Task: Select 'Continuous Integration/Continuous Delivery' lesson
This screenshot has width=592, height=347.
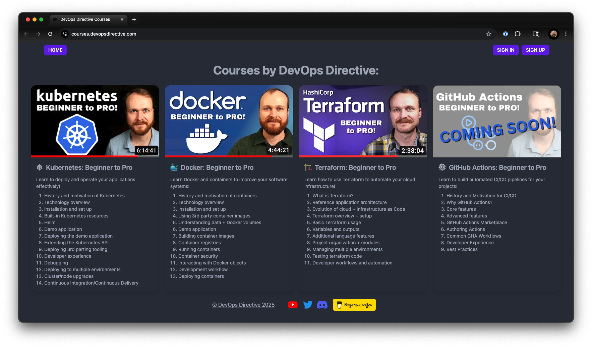Action: pos(91,283)
